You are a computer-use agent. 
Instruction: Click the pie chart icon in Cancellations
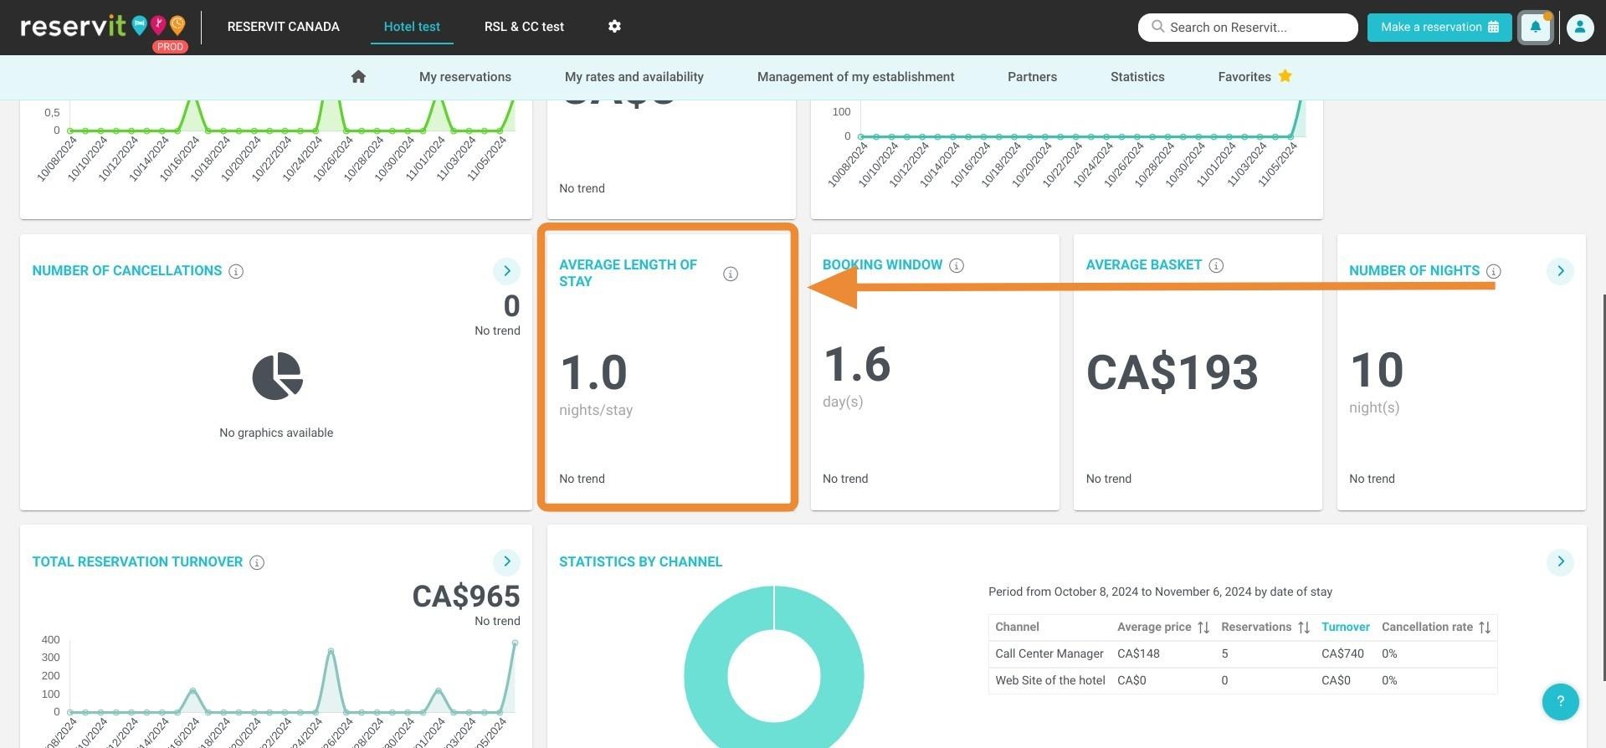pos(277,376)
